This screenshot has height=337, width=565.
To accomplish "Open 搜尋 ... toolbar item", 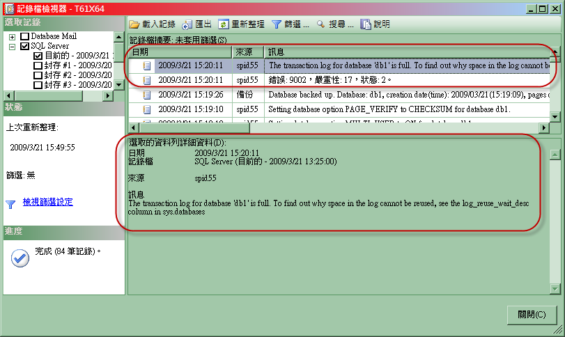I will [x=335, y=24].
